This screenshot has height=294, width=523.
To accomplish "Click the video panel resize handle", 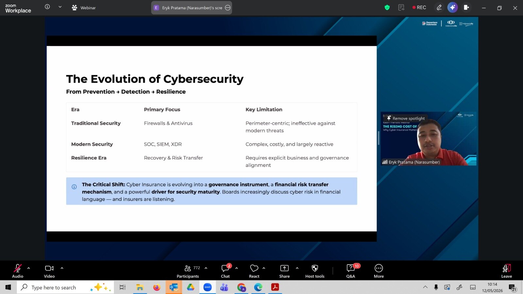I will coord(379,138).
